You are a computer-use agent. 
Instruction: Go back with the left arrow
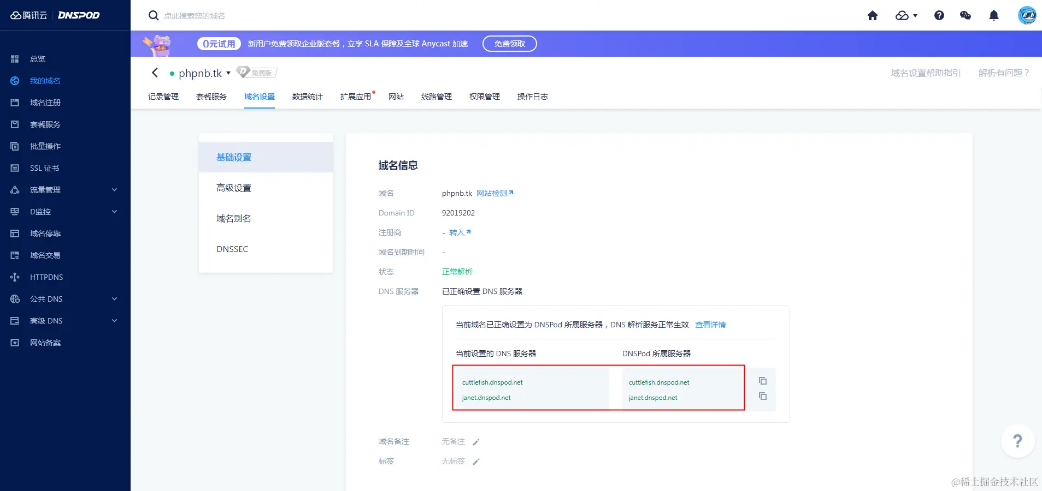[x=155, y=73]
